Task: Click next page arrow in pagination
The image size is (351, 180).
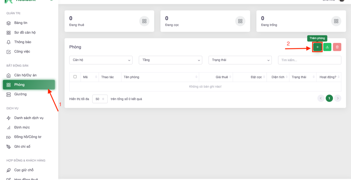Action: (338, 98)
